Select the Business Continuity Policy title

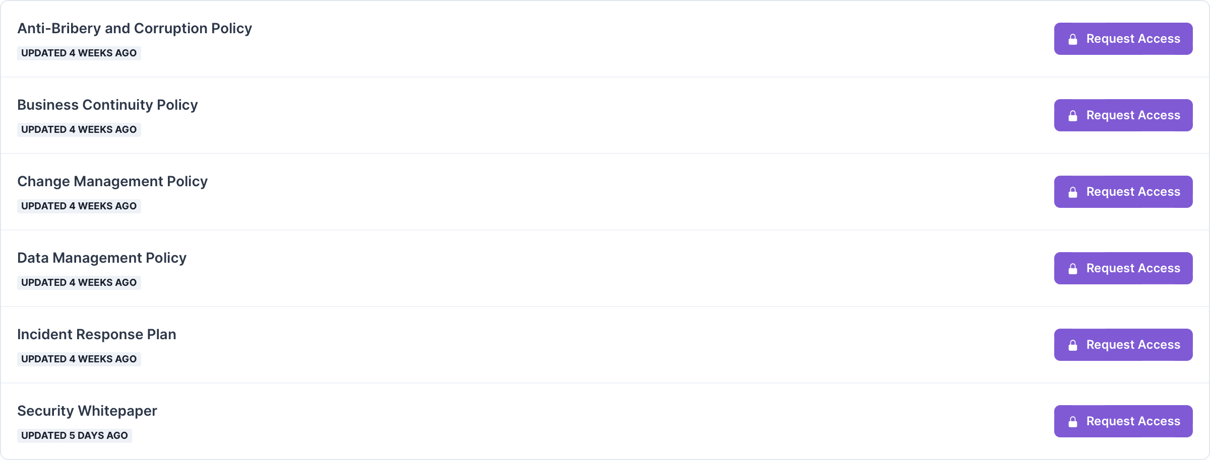point(107,105)
